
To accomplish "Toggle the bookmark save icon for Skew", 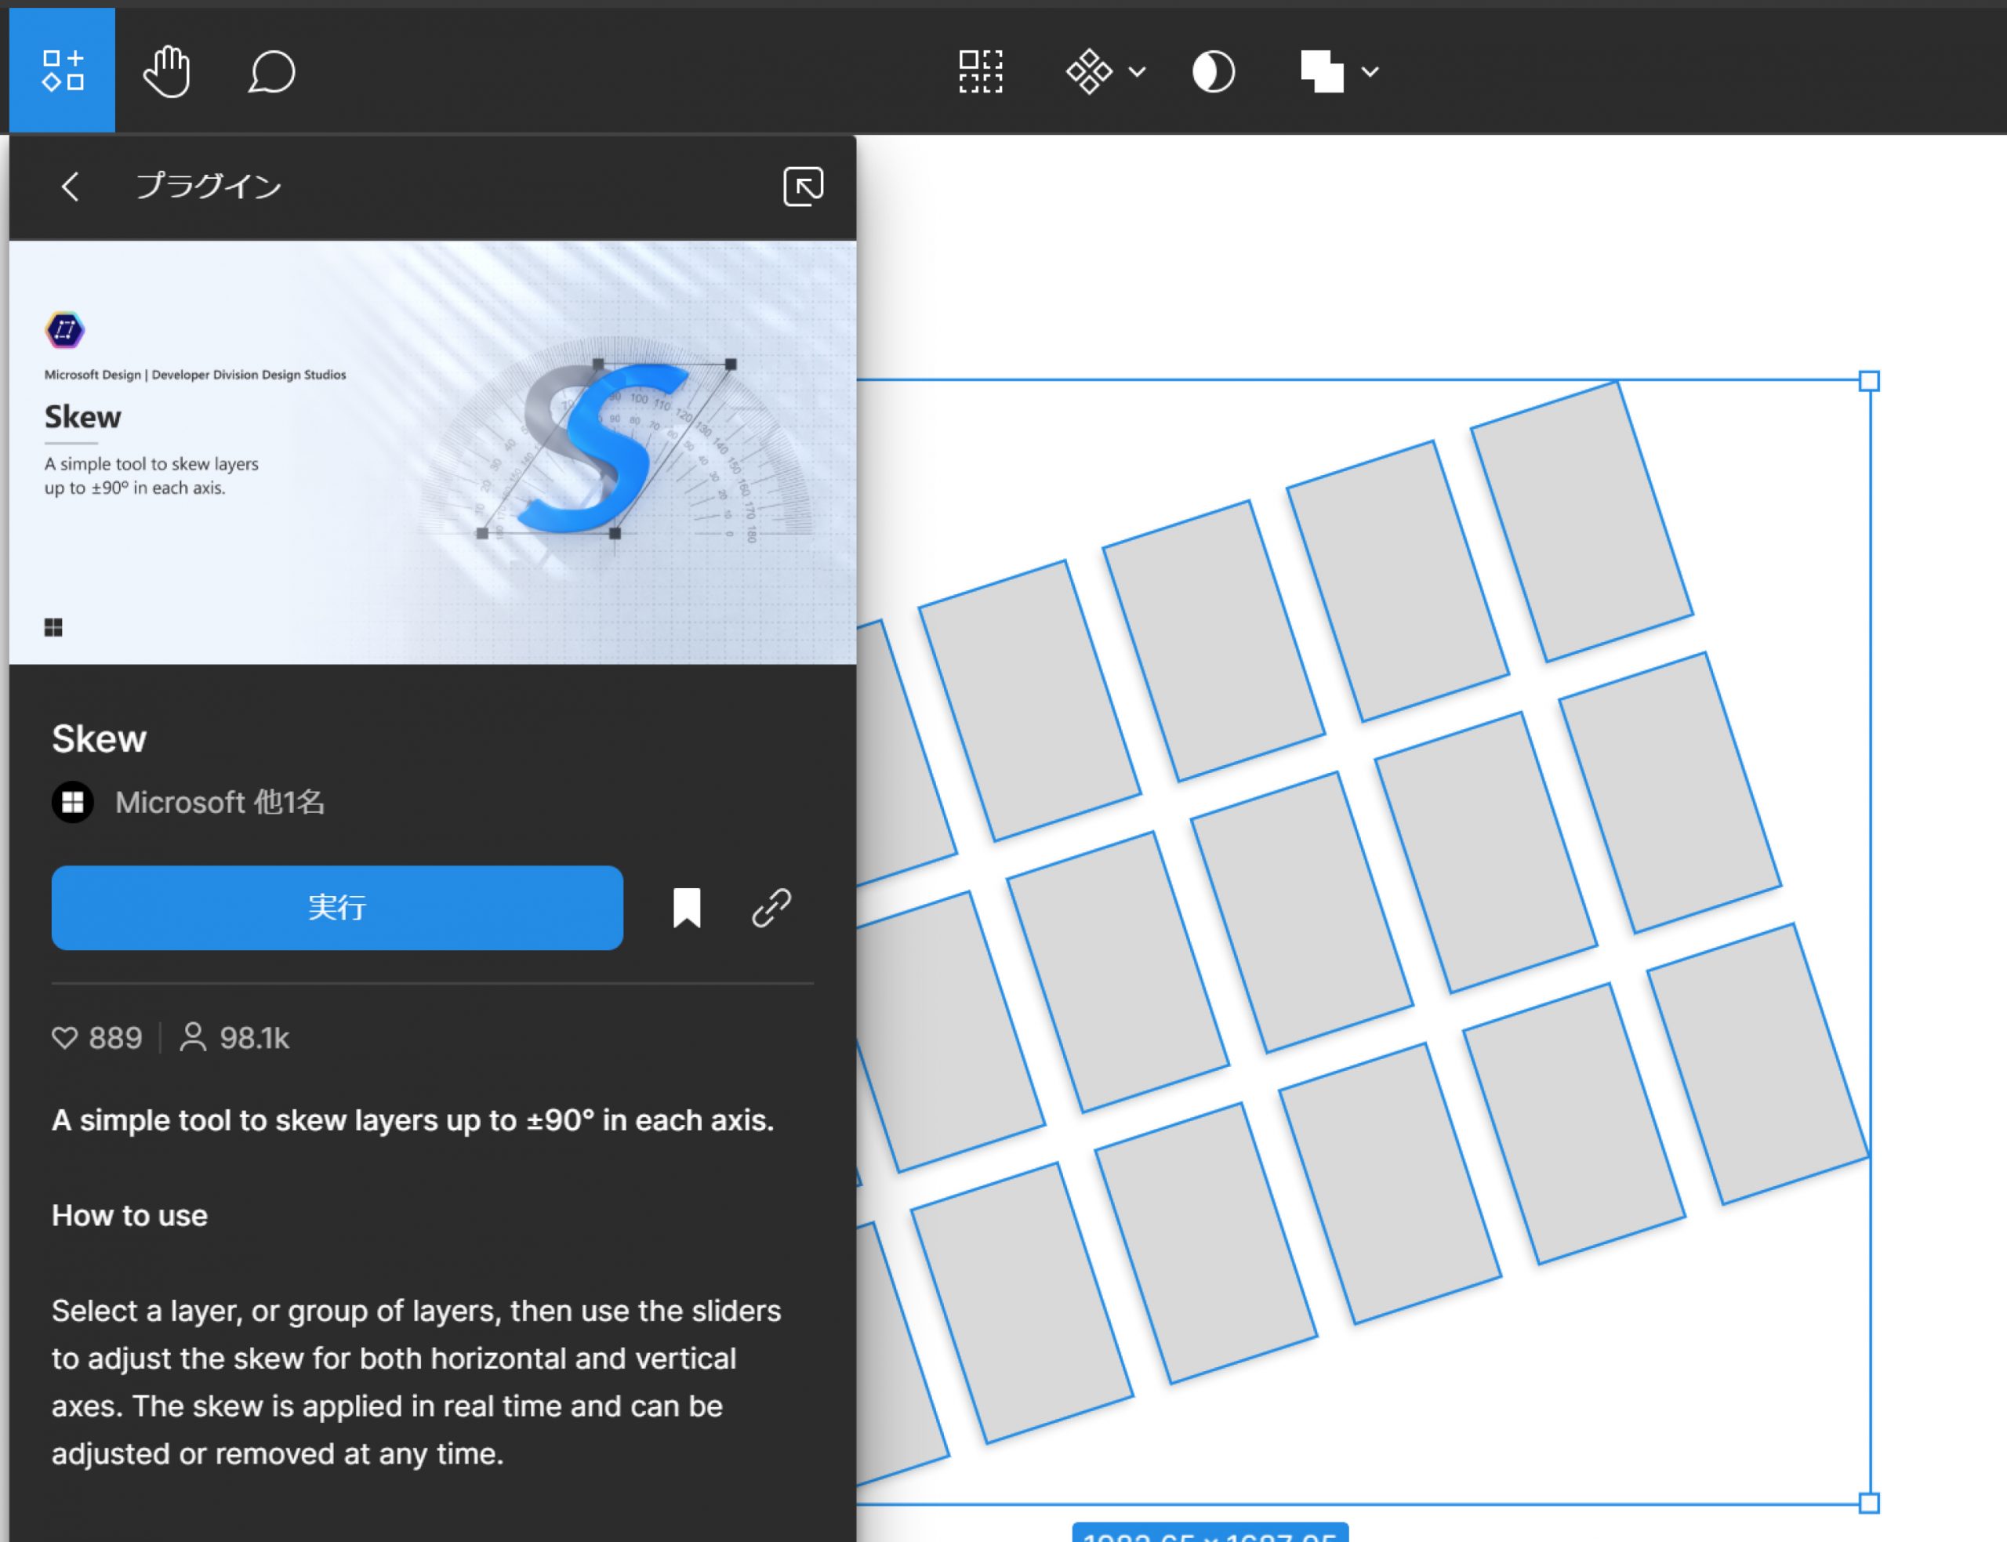I will (x=687, y=908).
